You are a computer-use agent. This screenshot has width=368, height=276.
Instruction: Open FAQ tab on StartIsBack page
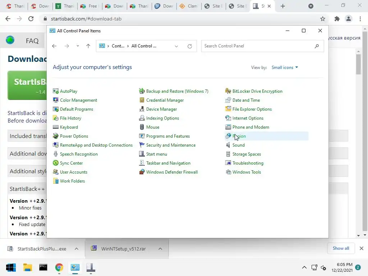(32, 41)
